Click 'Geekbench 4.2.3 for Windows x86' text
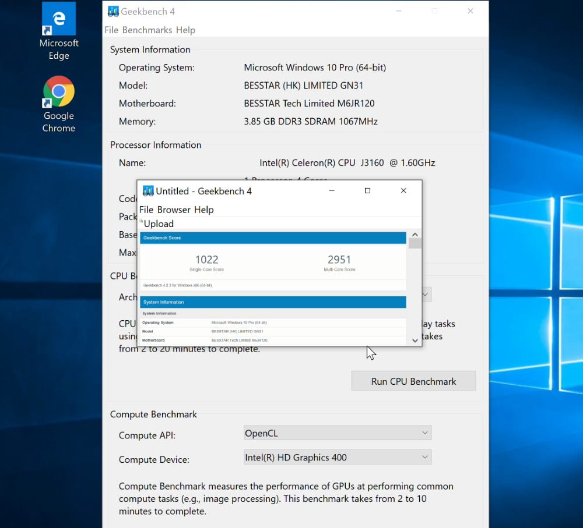583x528 pixels. [x=177, y=285]
